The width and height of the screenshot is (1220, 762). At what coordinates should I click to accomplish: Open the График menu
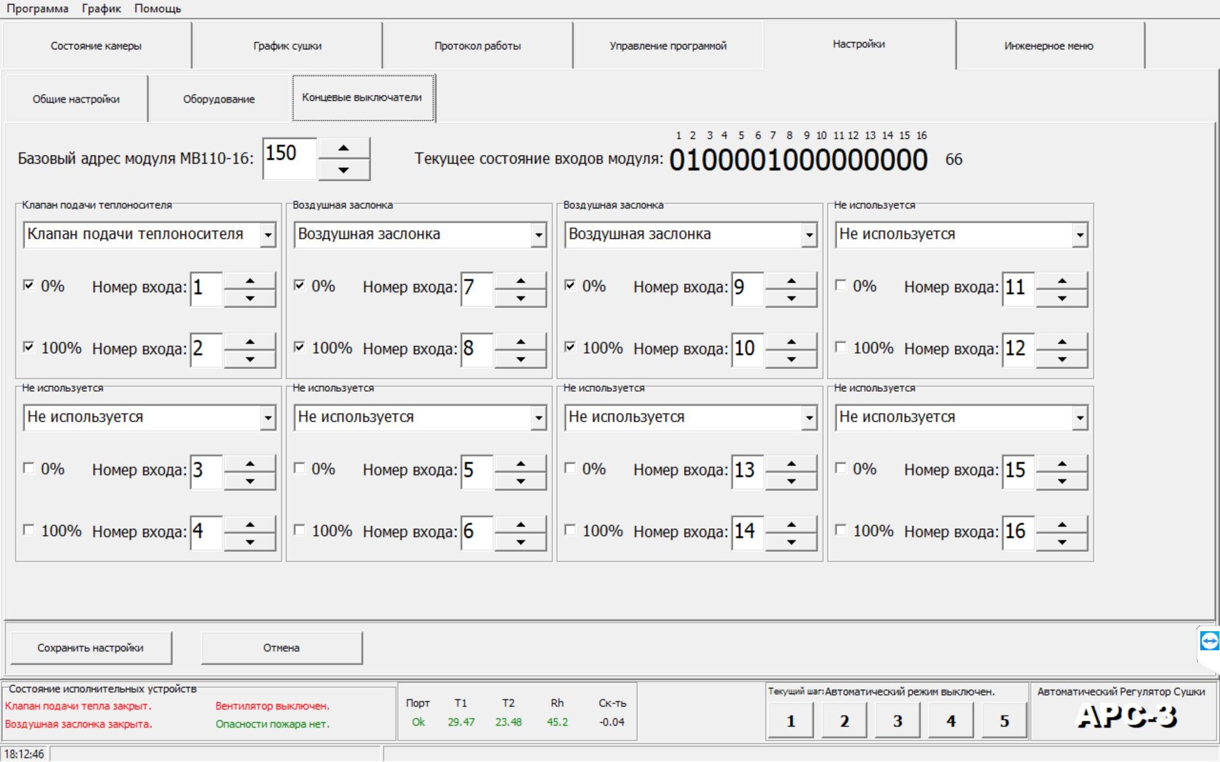[x=102, y=8]
